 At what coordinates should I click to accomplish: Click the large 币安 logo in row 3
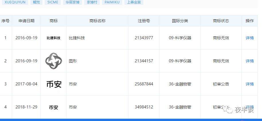tap(54, 84)
